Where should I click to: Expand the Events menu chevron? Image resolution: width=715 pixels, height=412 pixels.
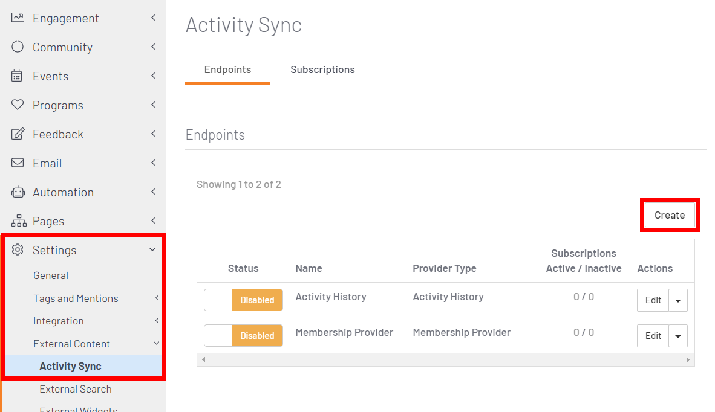coord(153,76)
